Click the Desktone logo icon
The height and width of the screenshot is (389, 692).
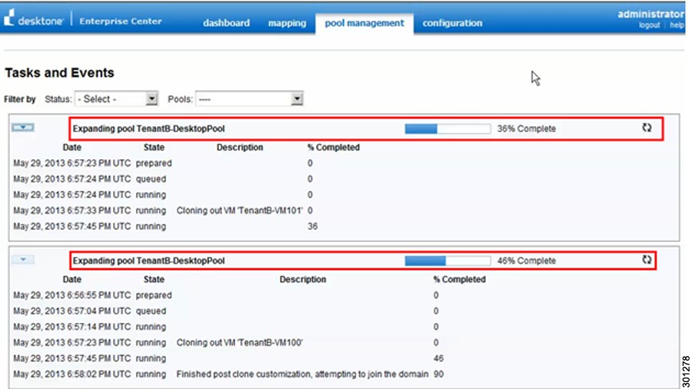(x=8, y=18)
